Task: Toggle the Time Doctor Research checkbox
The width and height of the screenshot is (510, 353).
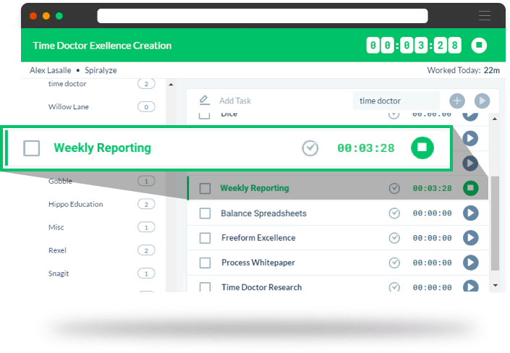Action: pos(205,286)
